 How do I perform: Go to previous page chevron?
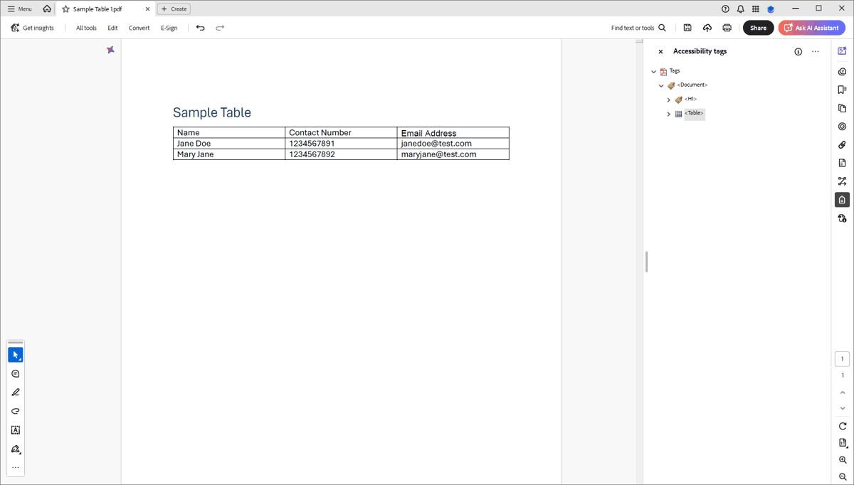843,393
